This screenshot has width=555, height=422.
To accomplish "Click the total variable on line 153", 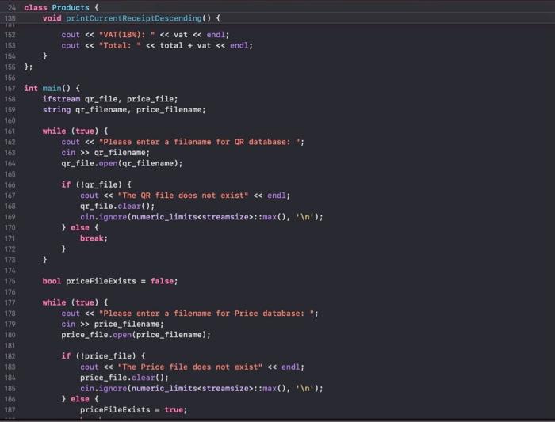I will (171, 46).
